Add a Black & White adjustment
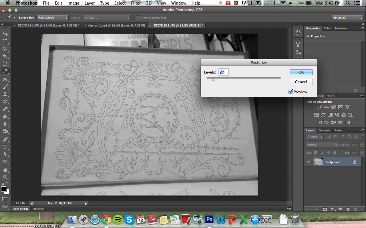Image resolution: width=366 pixels, height=228 pixels. click(x=330, y=115)
